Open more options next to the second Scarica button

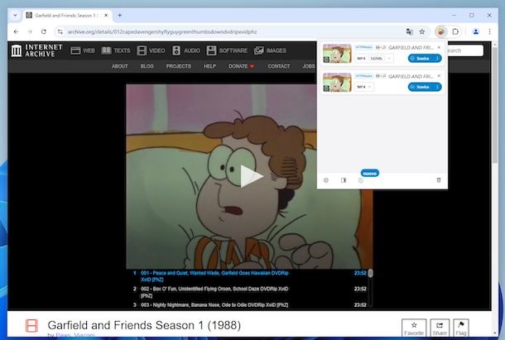pyautogui.click(x=438, y=87)
